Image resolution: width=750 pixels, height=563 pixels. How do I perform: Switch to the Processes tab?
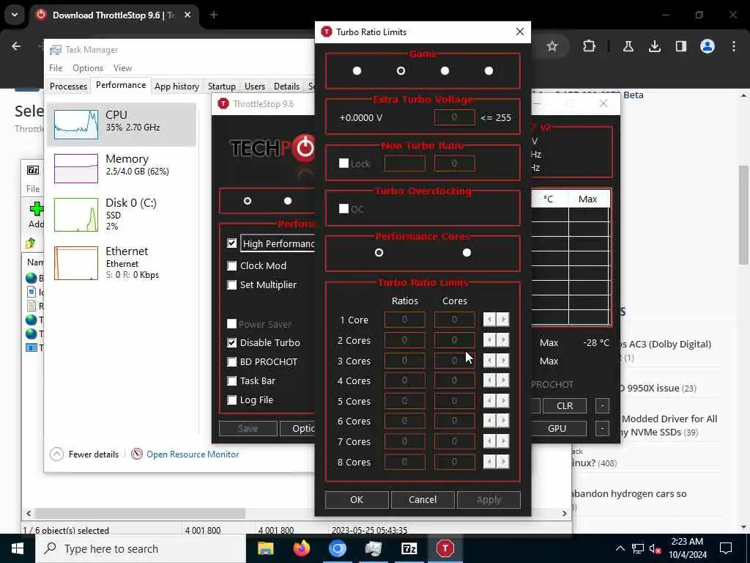(68, 87)
